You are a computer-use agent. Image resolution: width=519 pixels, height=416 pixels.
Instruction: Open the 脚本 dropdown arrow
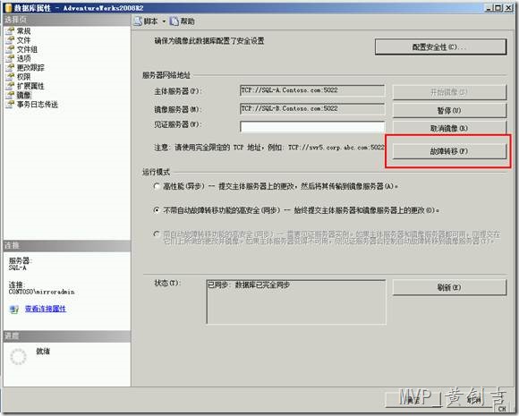[164, 21]
